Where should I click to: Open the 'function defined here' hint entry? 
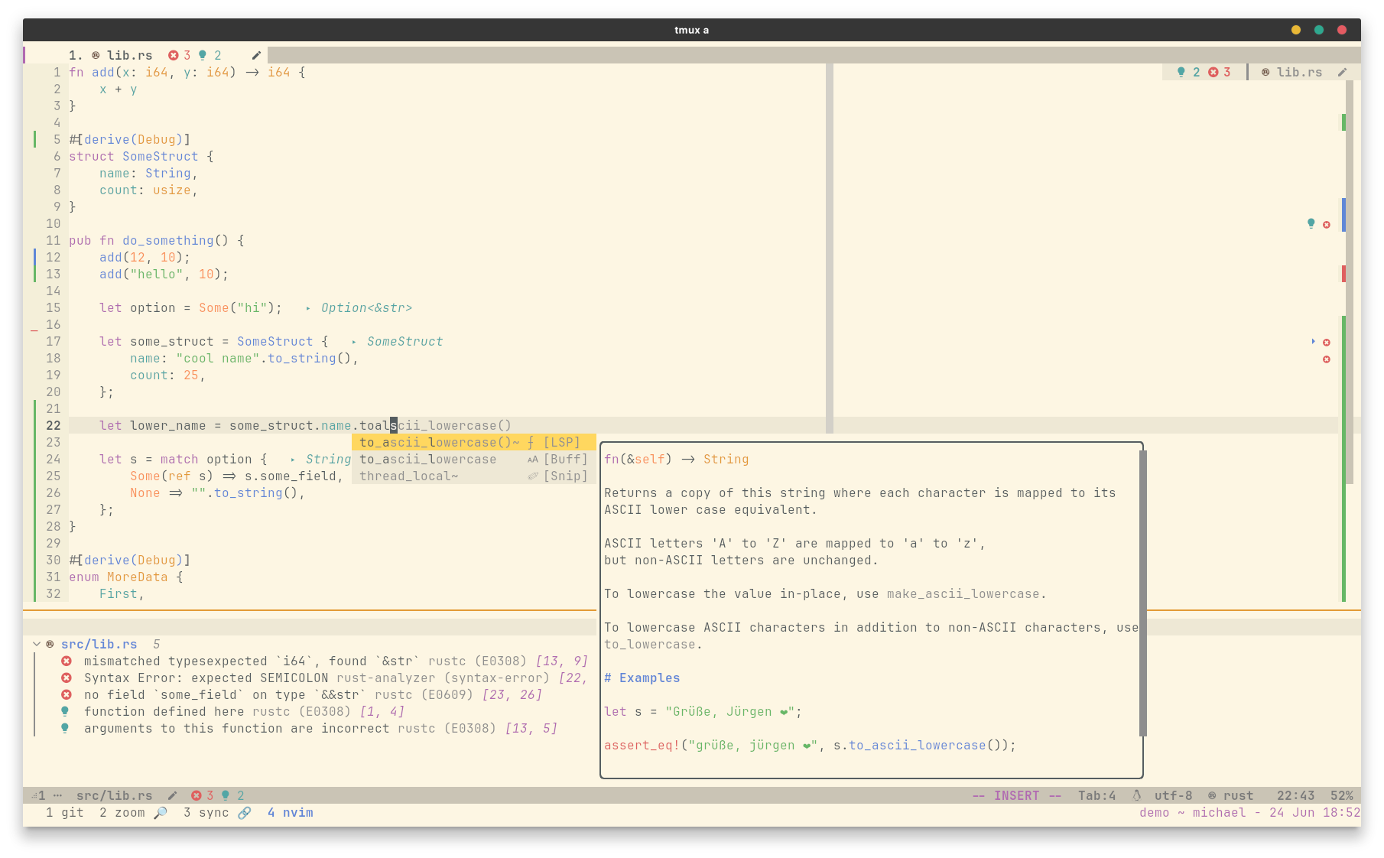click(244, 711)
